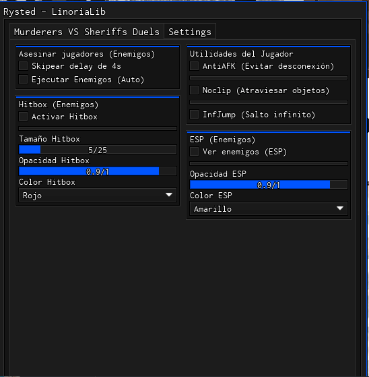Click the Utilidades del Jugador group title
Screen dimensions: 369x377
(242, 54)
